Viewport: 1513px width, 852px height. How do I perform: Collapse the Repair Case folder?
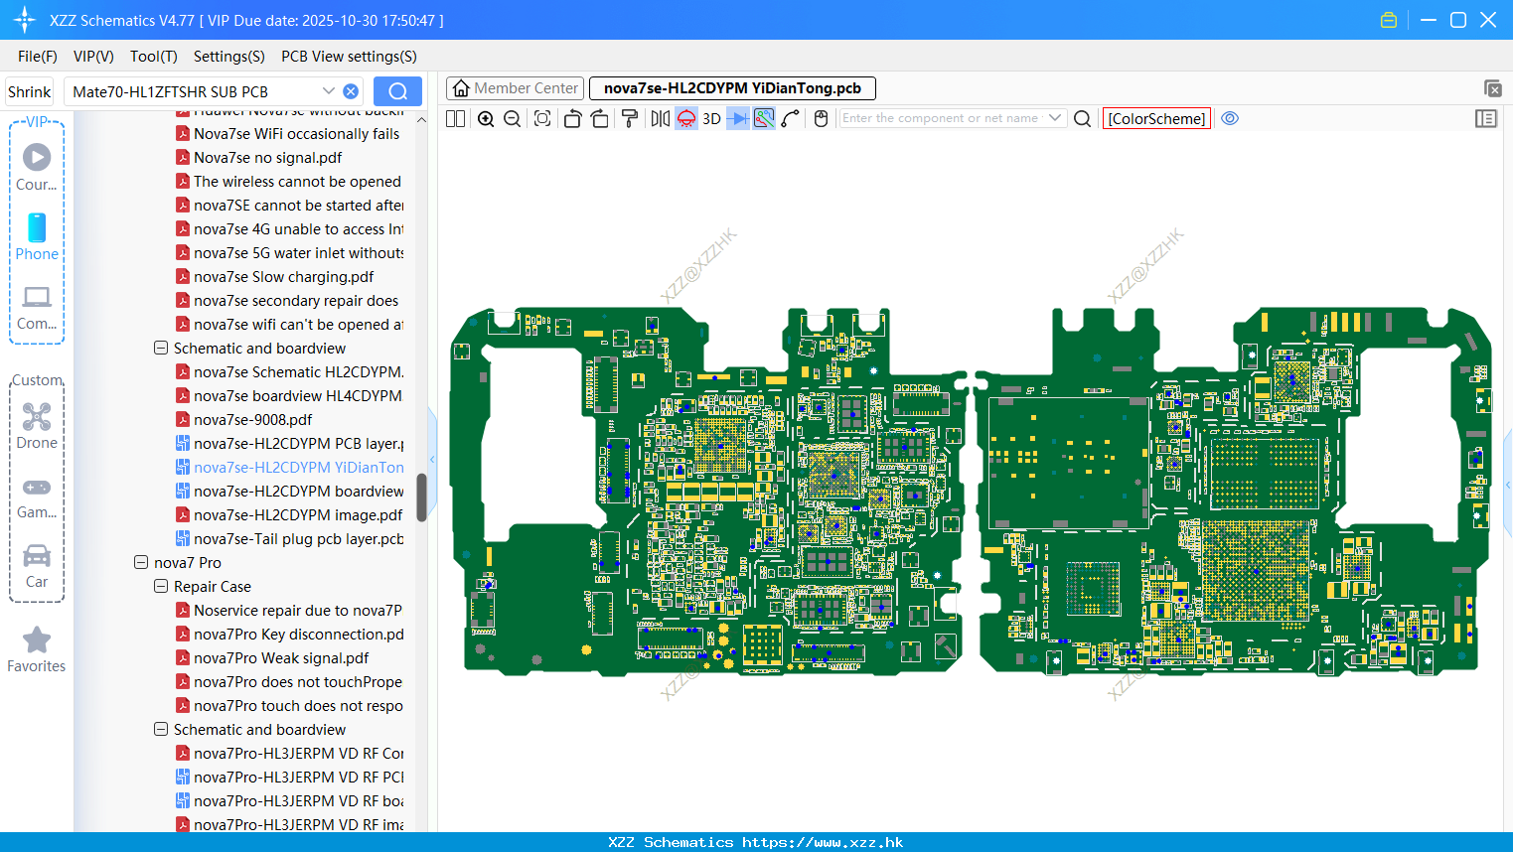coord(161,587)
